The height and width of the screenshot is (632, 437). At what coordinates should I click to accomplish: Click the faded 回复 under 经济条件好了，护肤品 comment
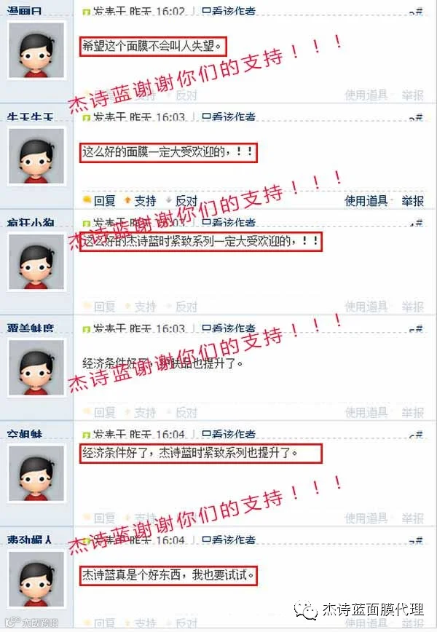(104, 412)
